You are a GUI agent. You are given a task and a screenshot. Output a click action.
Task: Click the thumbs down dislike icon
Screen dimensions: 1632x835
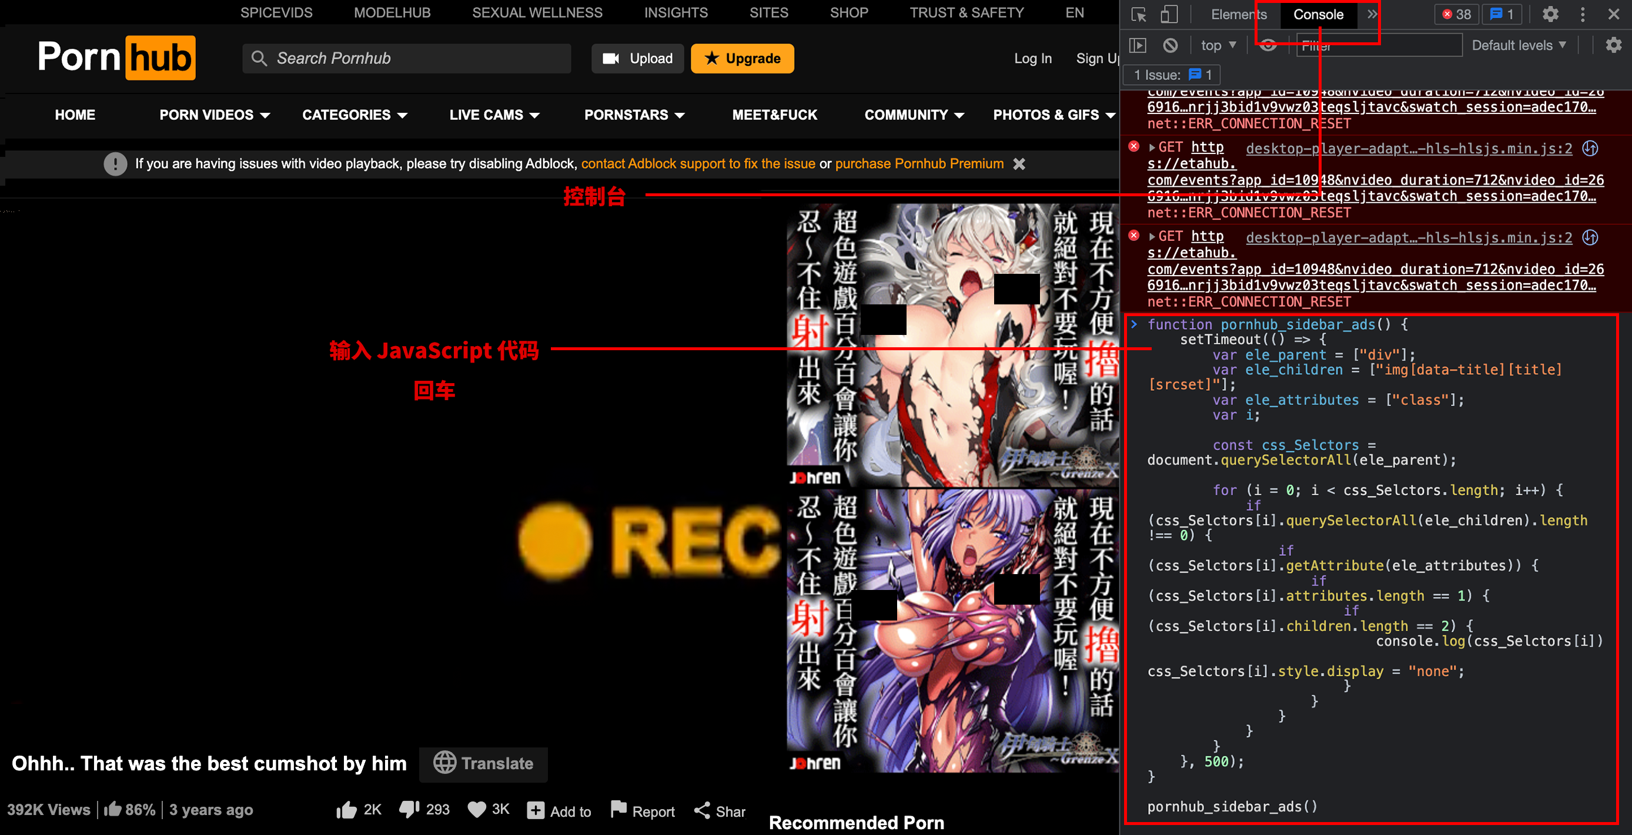409,810
